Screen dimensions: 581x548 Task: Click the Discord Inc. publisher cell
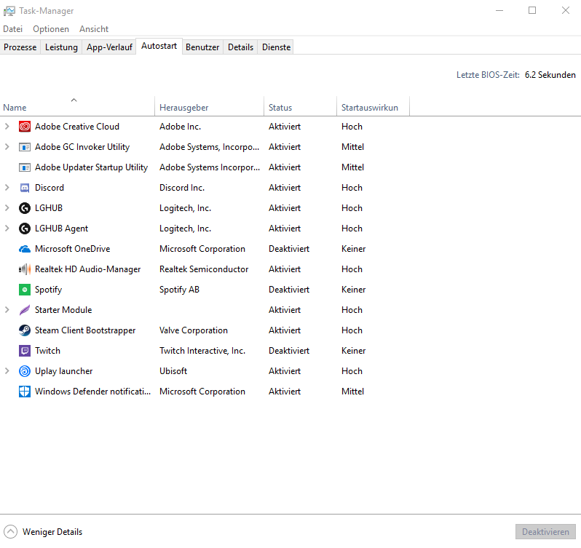(182, 188)
